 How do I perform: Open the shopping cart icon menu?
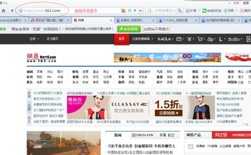(x=201, y=39)
